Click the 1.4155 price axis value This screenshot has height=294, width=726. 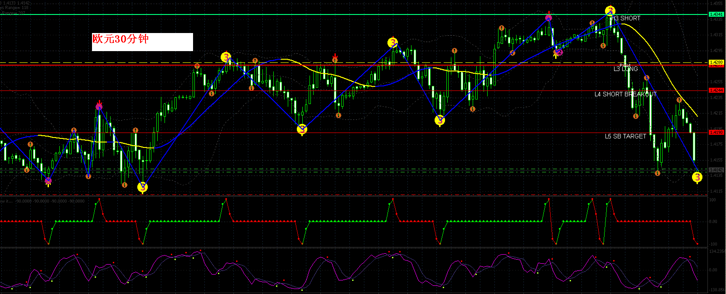coord(716,160)
